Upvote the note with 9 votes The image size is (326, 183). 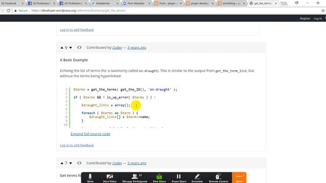(x=62, y=47)
